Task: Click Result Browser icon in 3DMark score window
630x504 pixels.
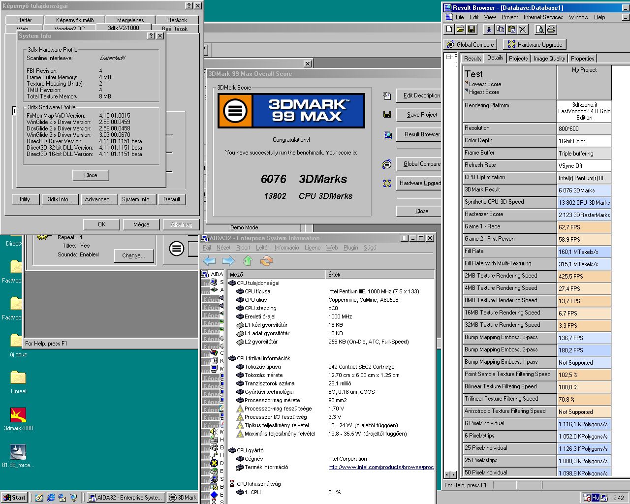Action: 387,134
